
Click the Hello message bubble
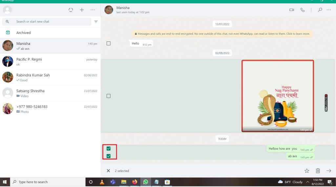(x=141, y=44)
